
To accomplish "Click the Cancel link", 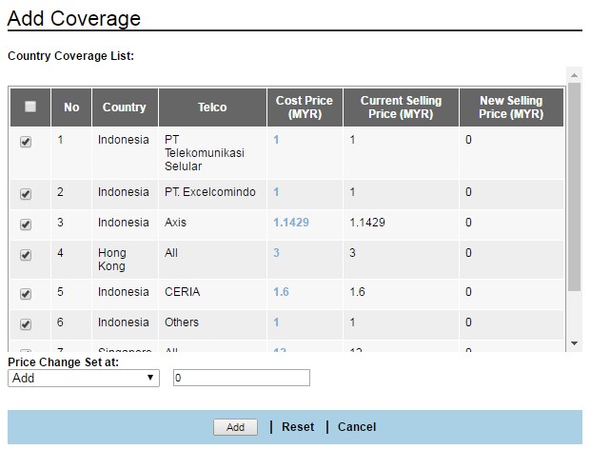I will 357,427.
